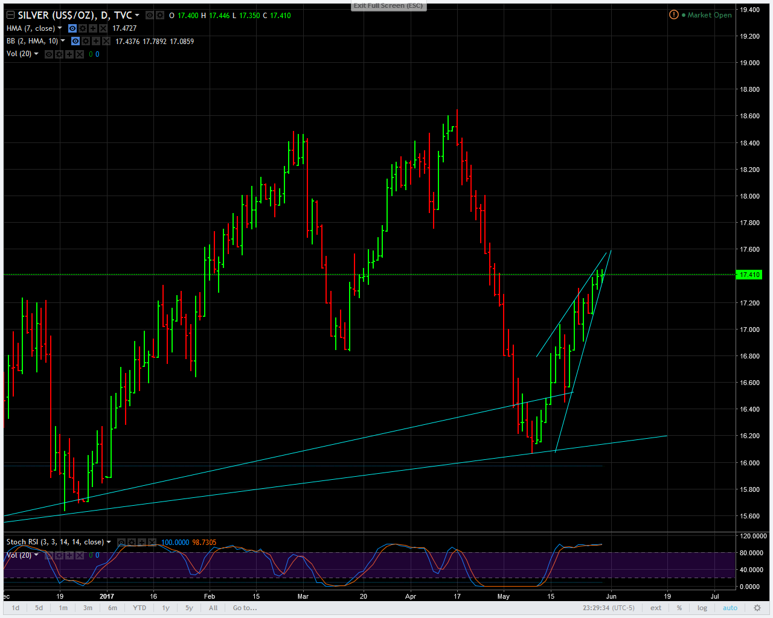Open chart properties gear in the bottom bar
The height and width of the screenshot is (618, 773).
click(757, 608)
